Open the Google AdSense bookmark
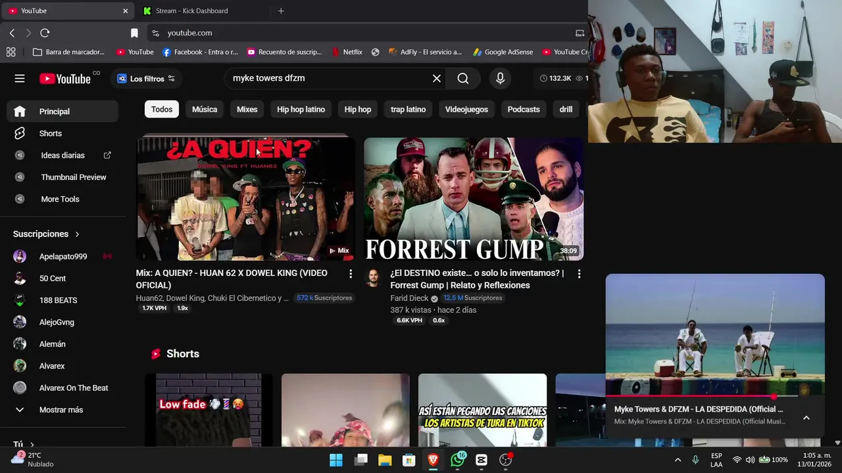The image size is (842, 473). 504,52
